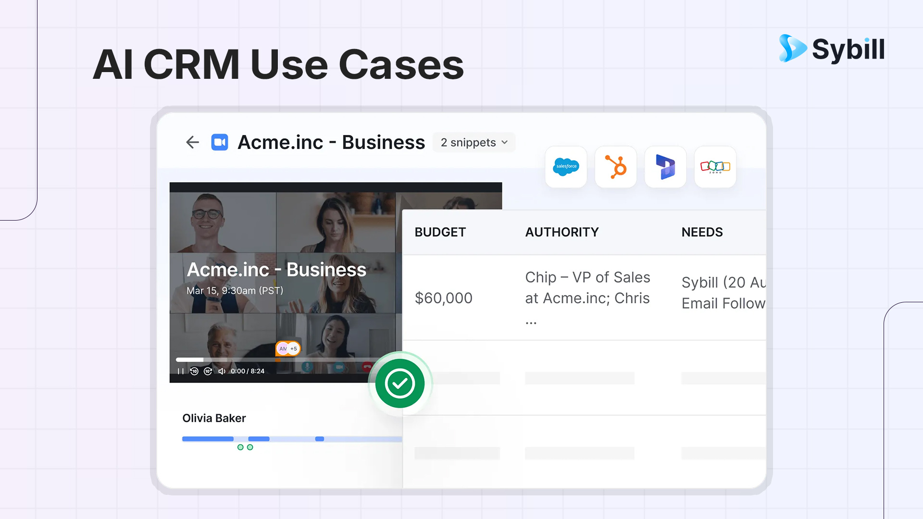Click the first green marker under timeline

click(240, 447)
